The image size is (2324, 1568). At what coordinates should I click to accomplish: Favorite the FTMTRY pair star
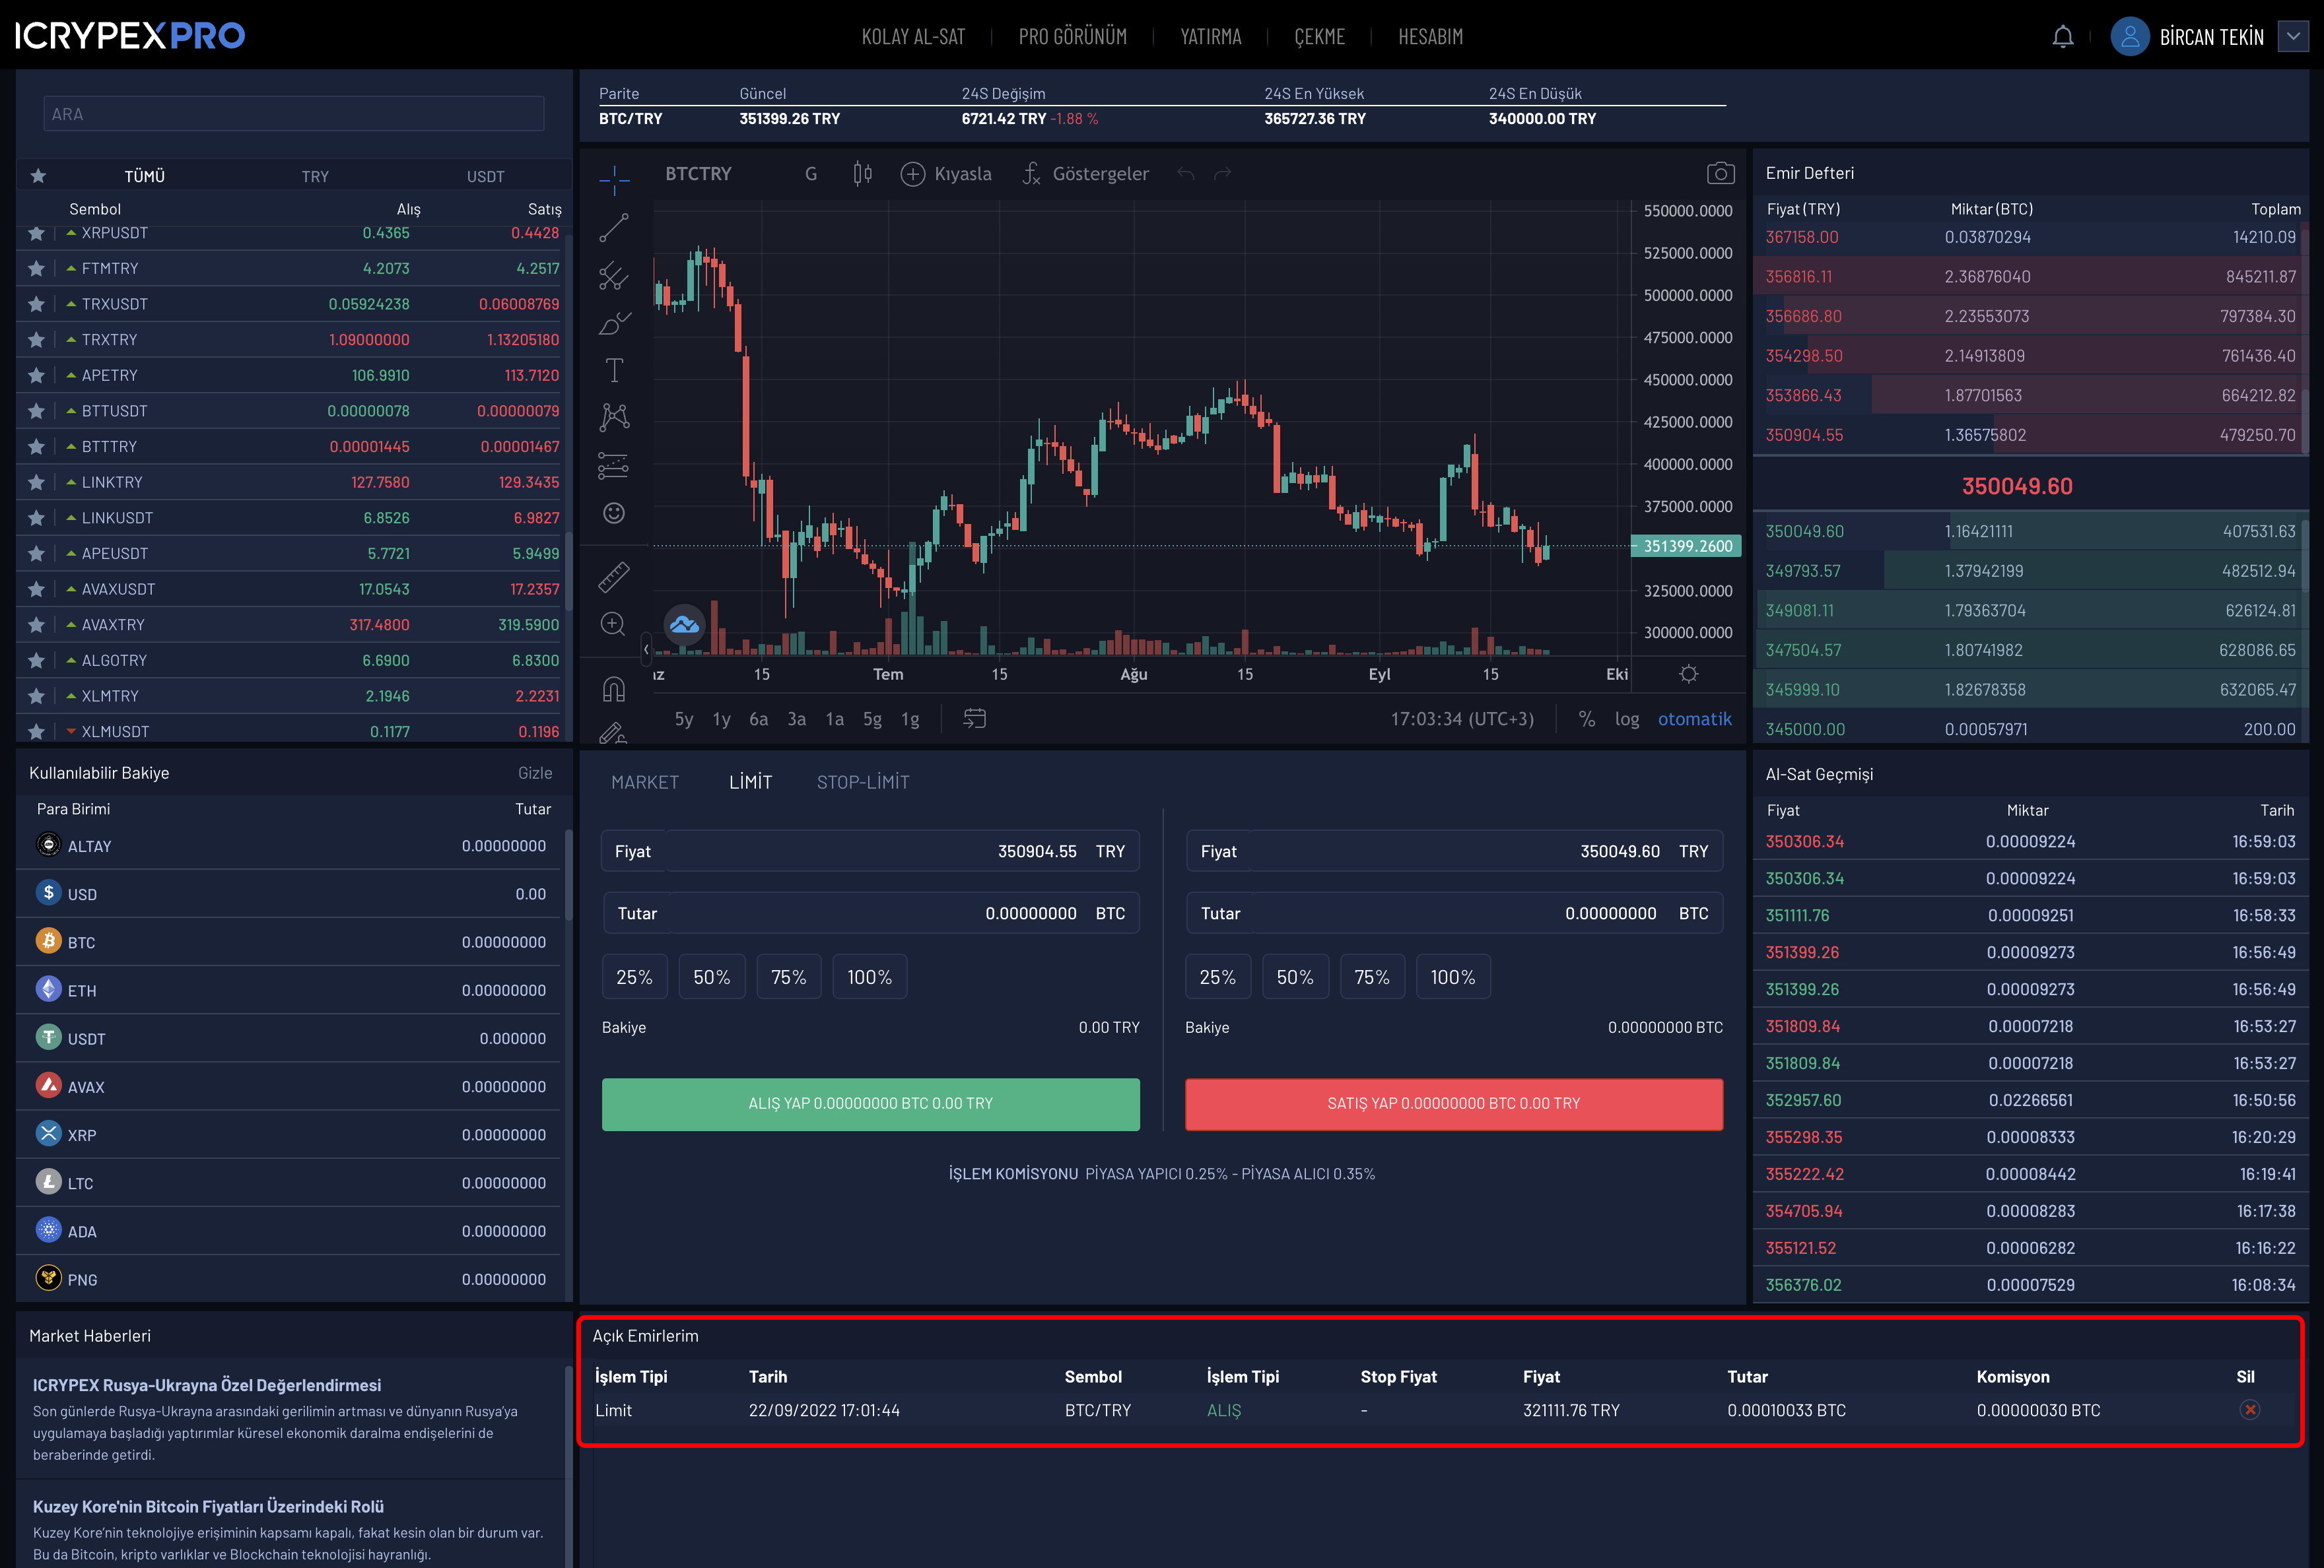36,269
